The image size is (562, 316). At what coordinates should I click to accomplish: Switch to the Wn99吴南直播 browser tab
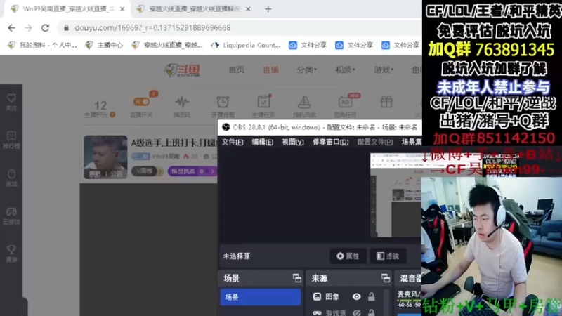coord(66,9)
